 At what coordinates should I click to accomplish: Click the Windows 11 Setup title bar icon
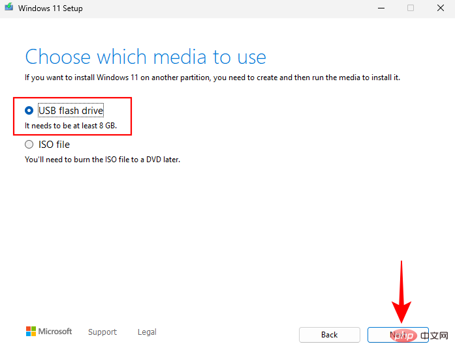9,7
